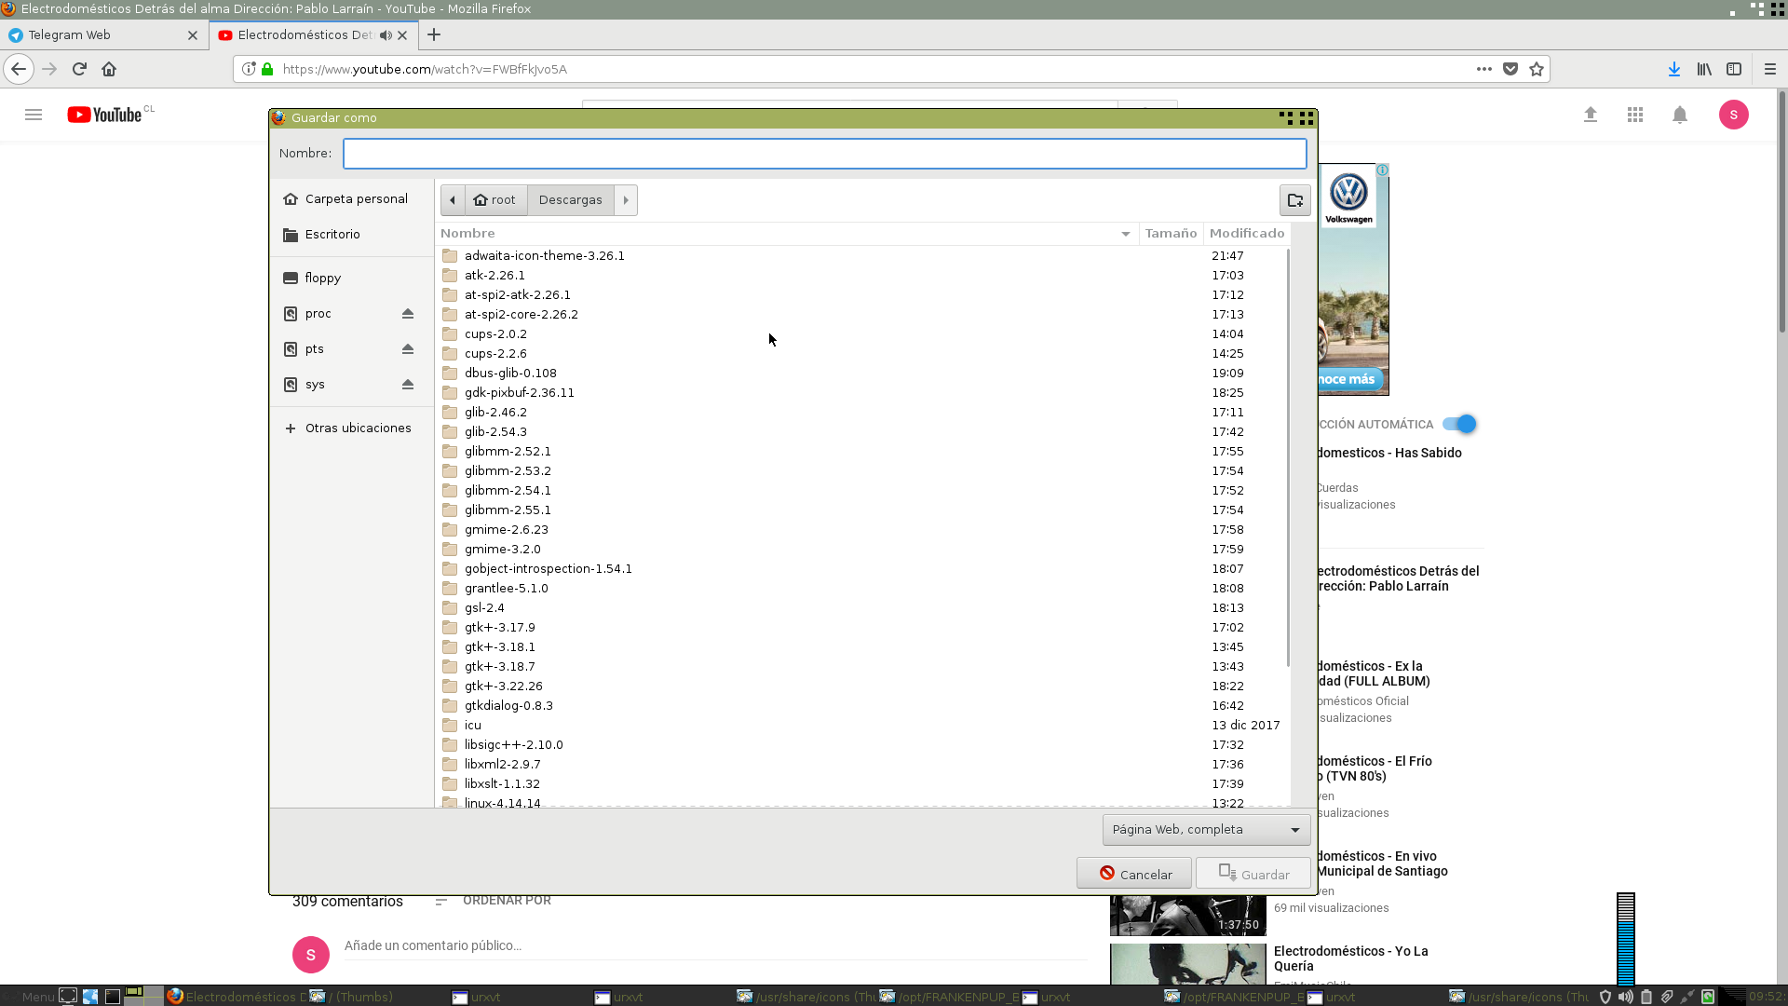
Task: Open the file type dropdown 'Página Web, completa'
Action: (x=1206, y=830)
